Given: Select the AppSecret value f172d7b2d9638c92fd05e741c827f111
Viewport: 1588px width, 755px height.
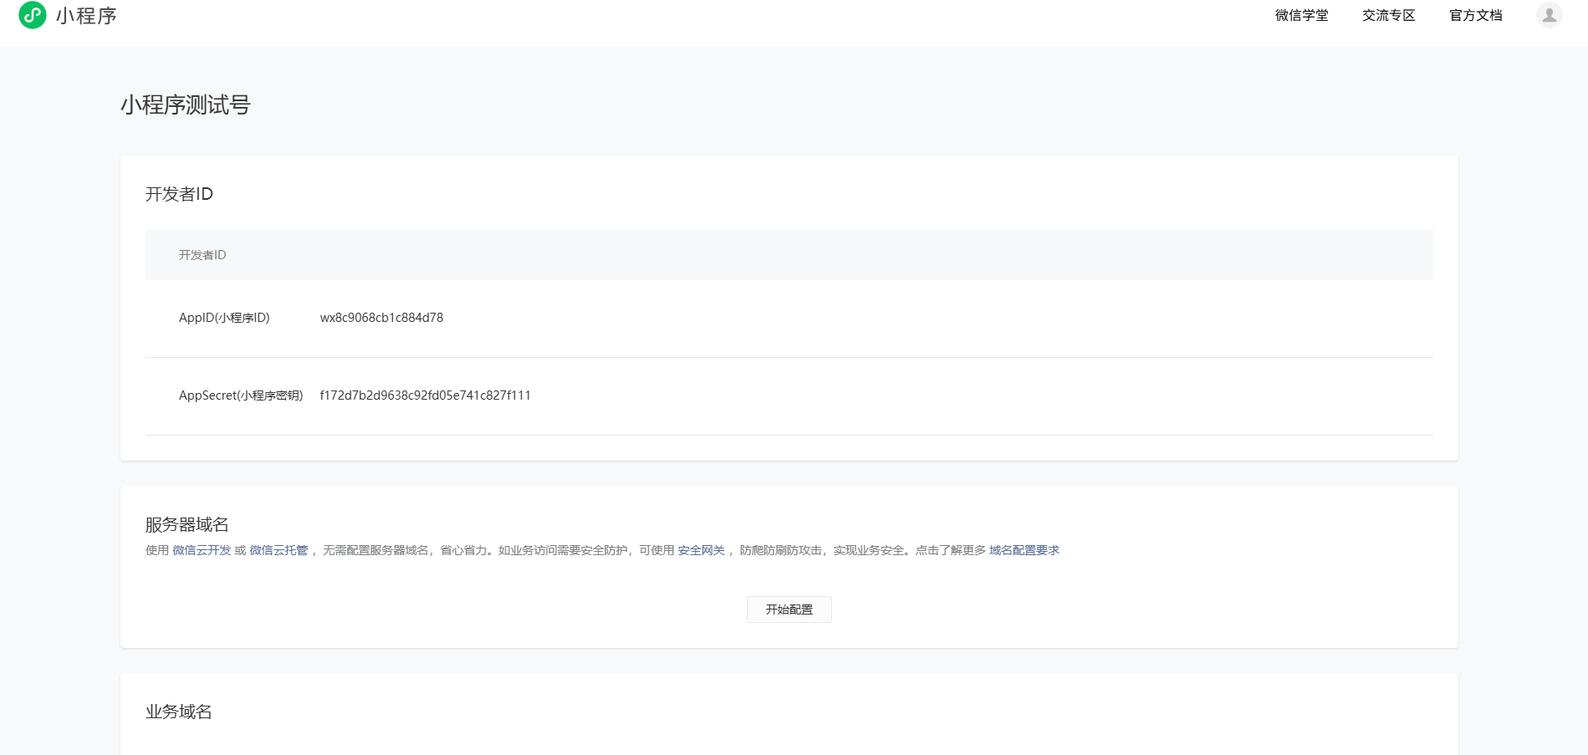Looking at the screenshot, I should coord(425,395).
